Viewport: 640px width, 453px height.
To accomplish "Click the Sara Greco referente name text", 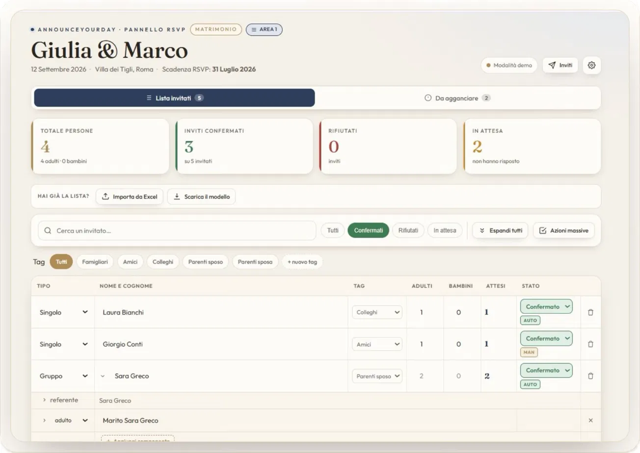I will point(115,401).
